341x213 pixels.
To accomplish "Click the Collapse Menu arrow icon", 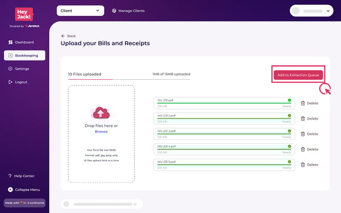I will pos(10,190).
